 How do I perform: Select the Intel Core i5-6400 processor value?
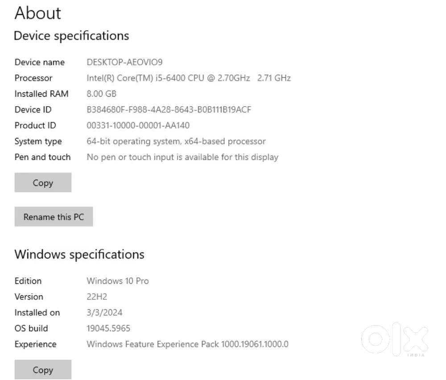(189, 78)
